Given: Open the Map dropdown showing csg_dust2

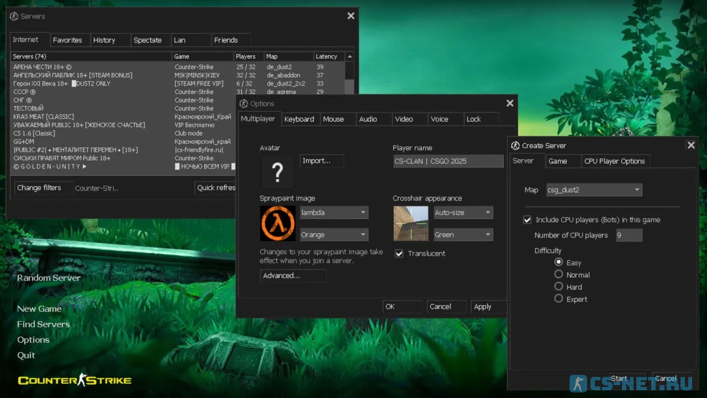Looking at the screenshot, I should tap(594, 190).
